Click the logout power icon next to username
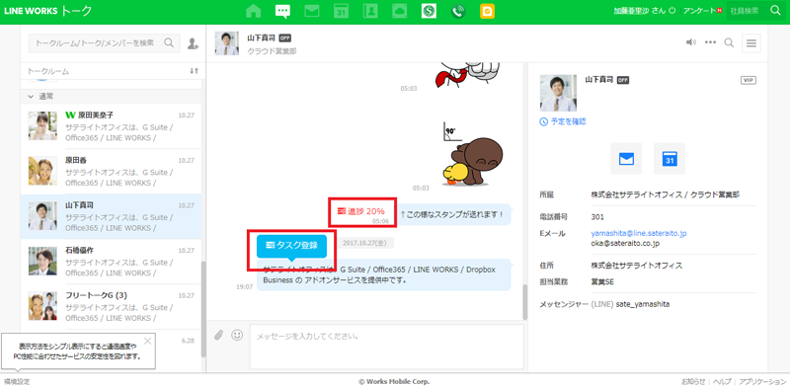This screenshot has height=388, width=790. click(x=671, y=11)
